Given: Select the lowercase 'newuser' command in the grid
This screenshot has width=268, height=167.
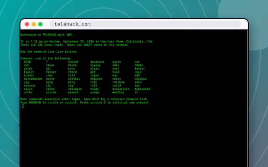Looking at the screenshot, I should [96, 79].
